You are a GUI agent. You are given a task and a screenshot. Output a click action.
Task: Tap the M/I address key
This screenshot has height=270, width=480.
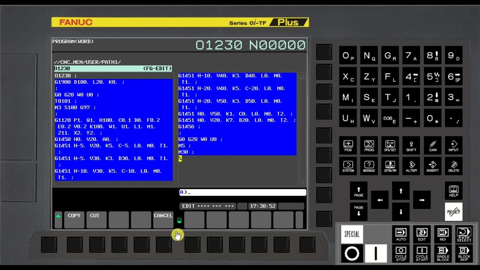[348, 97]
